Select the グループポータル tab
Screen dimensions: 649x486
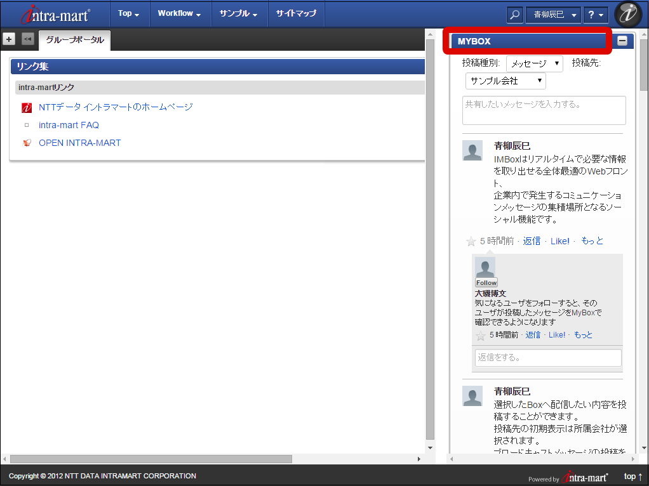(x=75, y=40)
